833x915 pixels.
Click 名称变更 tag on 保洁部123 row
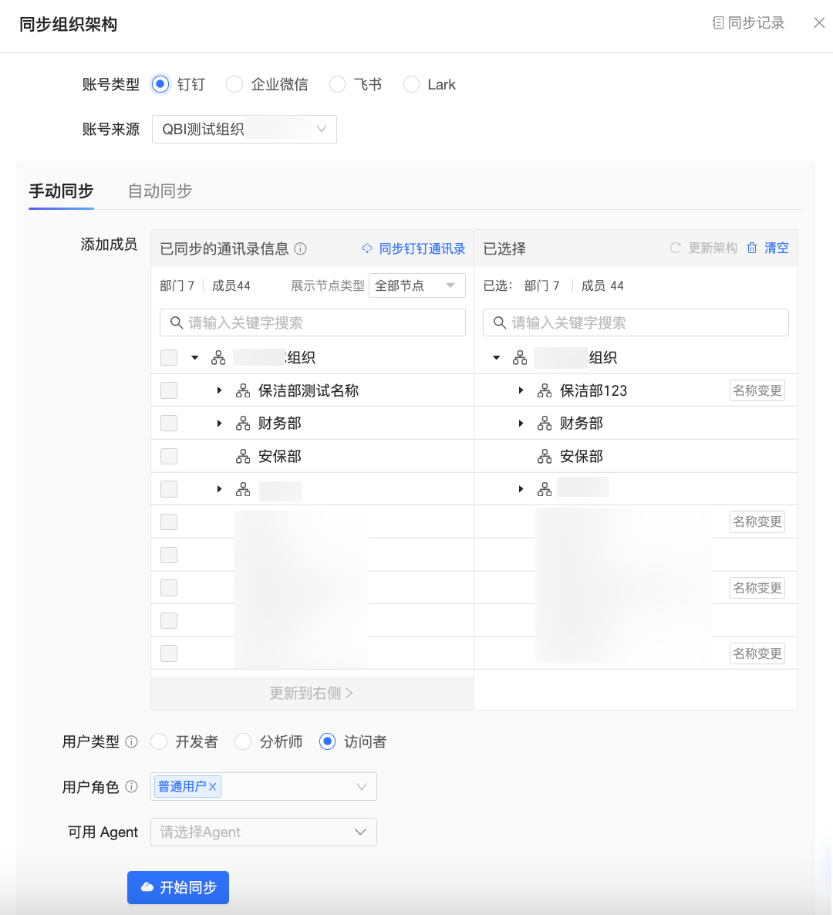pos(757,390)
